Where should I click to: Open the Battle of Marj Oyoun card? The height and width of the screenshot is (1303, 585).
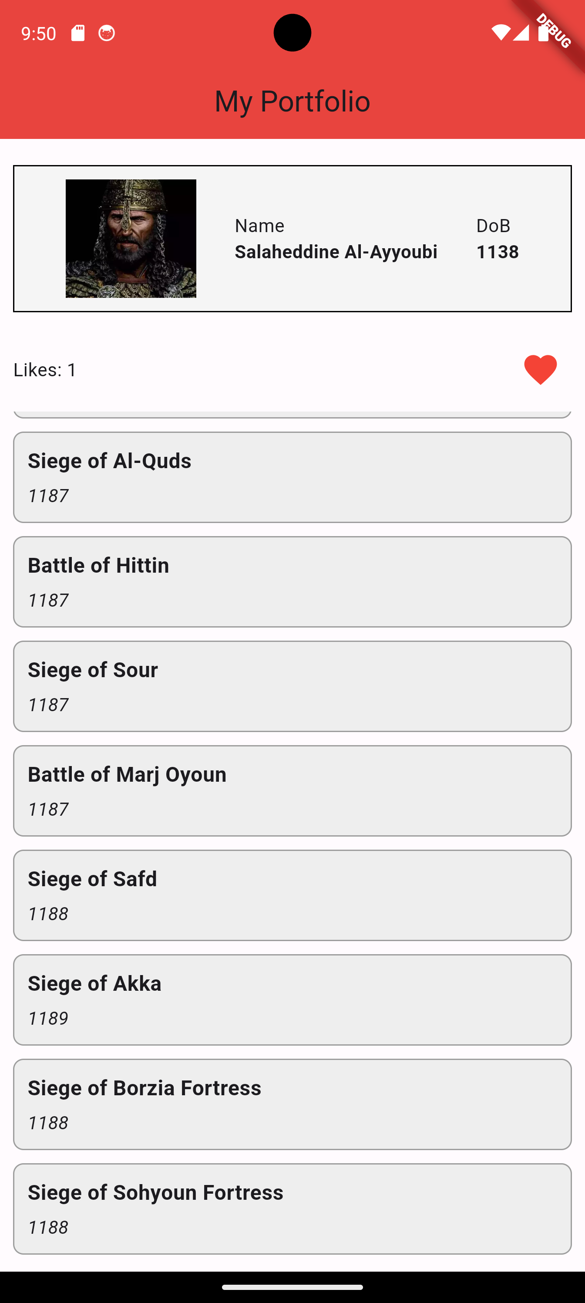coord(292,790)
